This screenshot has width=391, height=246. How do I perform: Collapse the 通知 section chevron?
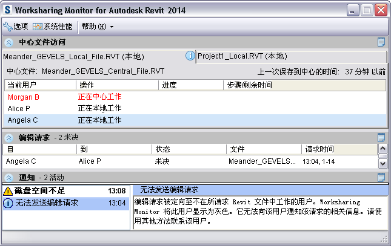click(x=8, y=178)
